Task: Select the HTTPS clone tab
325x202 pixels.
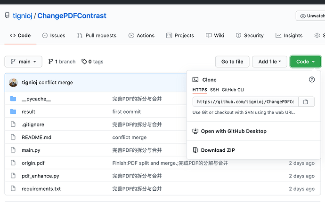Action: pos(200,90)
